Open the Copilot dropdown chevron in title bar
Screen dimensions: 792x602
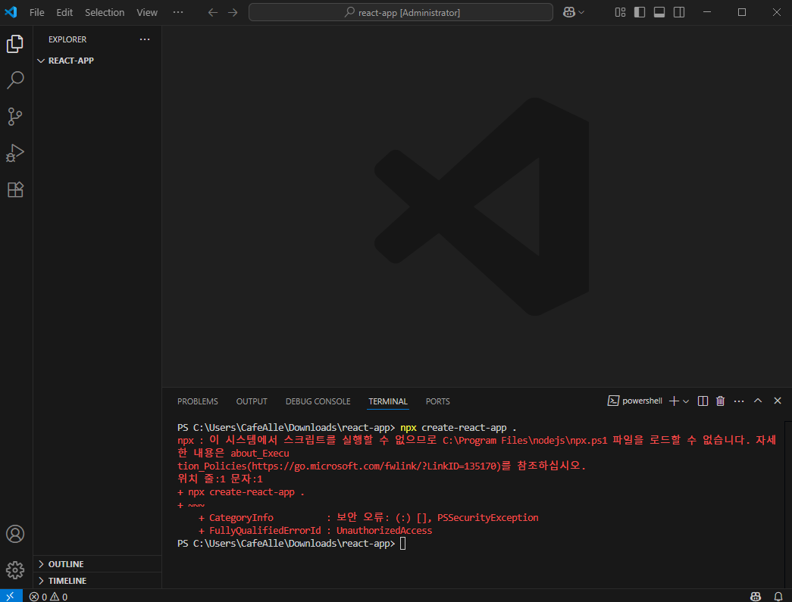581,13
